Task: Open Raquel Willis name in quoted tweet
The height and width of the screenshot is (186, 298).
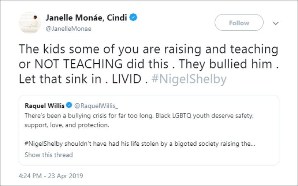Action: (x=45, y=105)
